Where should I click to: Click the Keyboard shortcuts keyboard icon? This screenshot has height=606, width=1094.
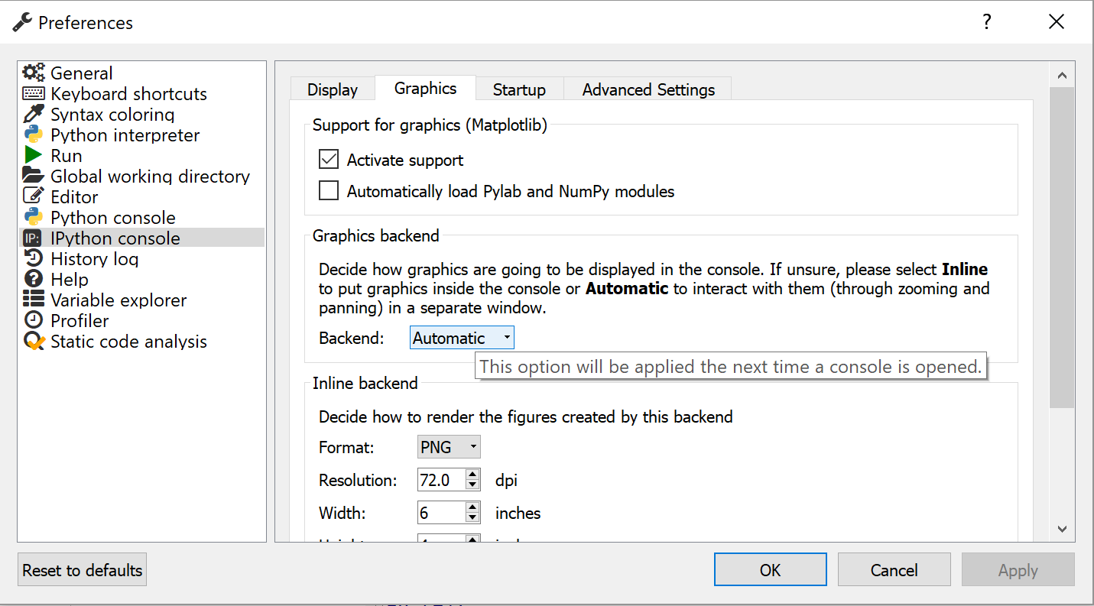coord(34,94)
